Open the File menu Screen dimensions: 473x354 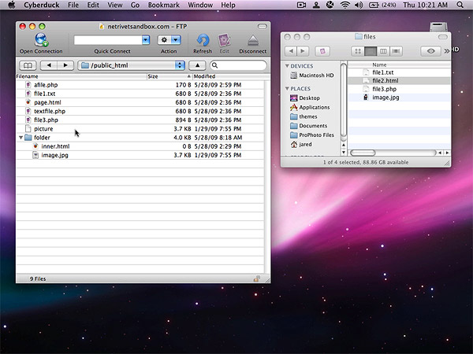point(73,5)
